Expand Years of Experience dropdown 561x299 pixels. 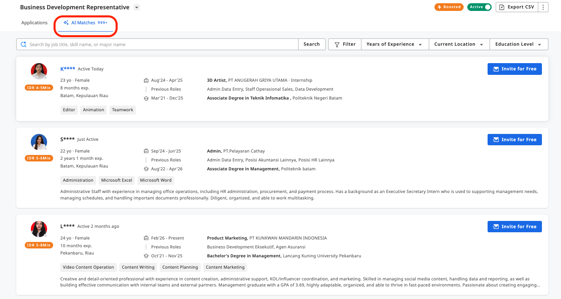395,44
